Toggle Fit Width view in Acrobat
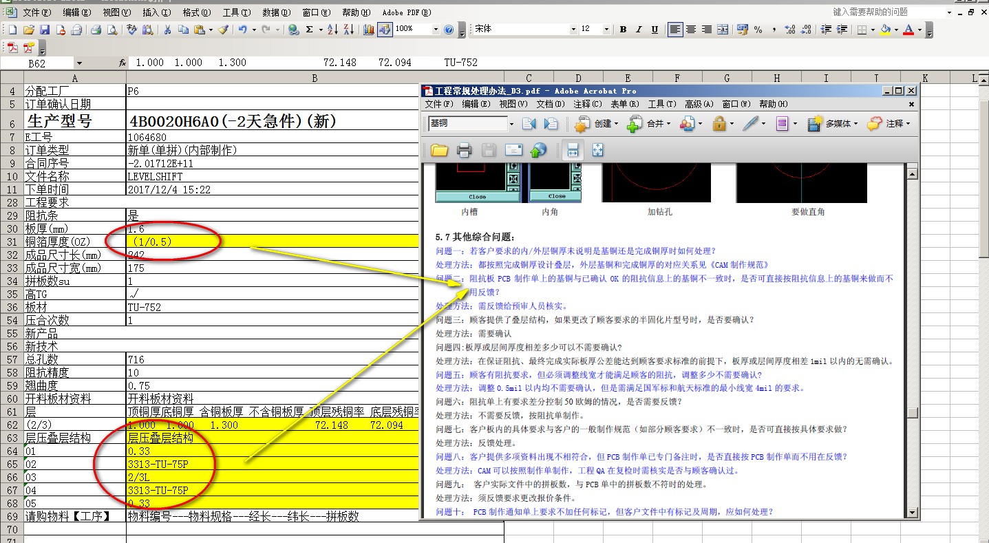The image size is (989, 543). click(572, 150)
